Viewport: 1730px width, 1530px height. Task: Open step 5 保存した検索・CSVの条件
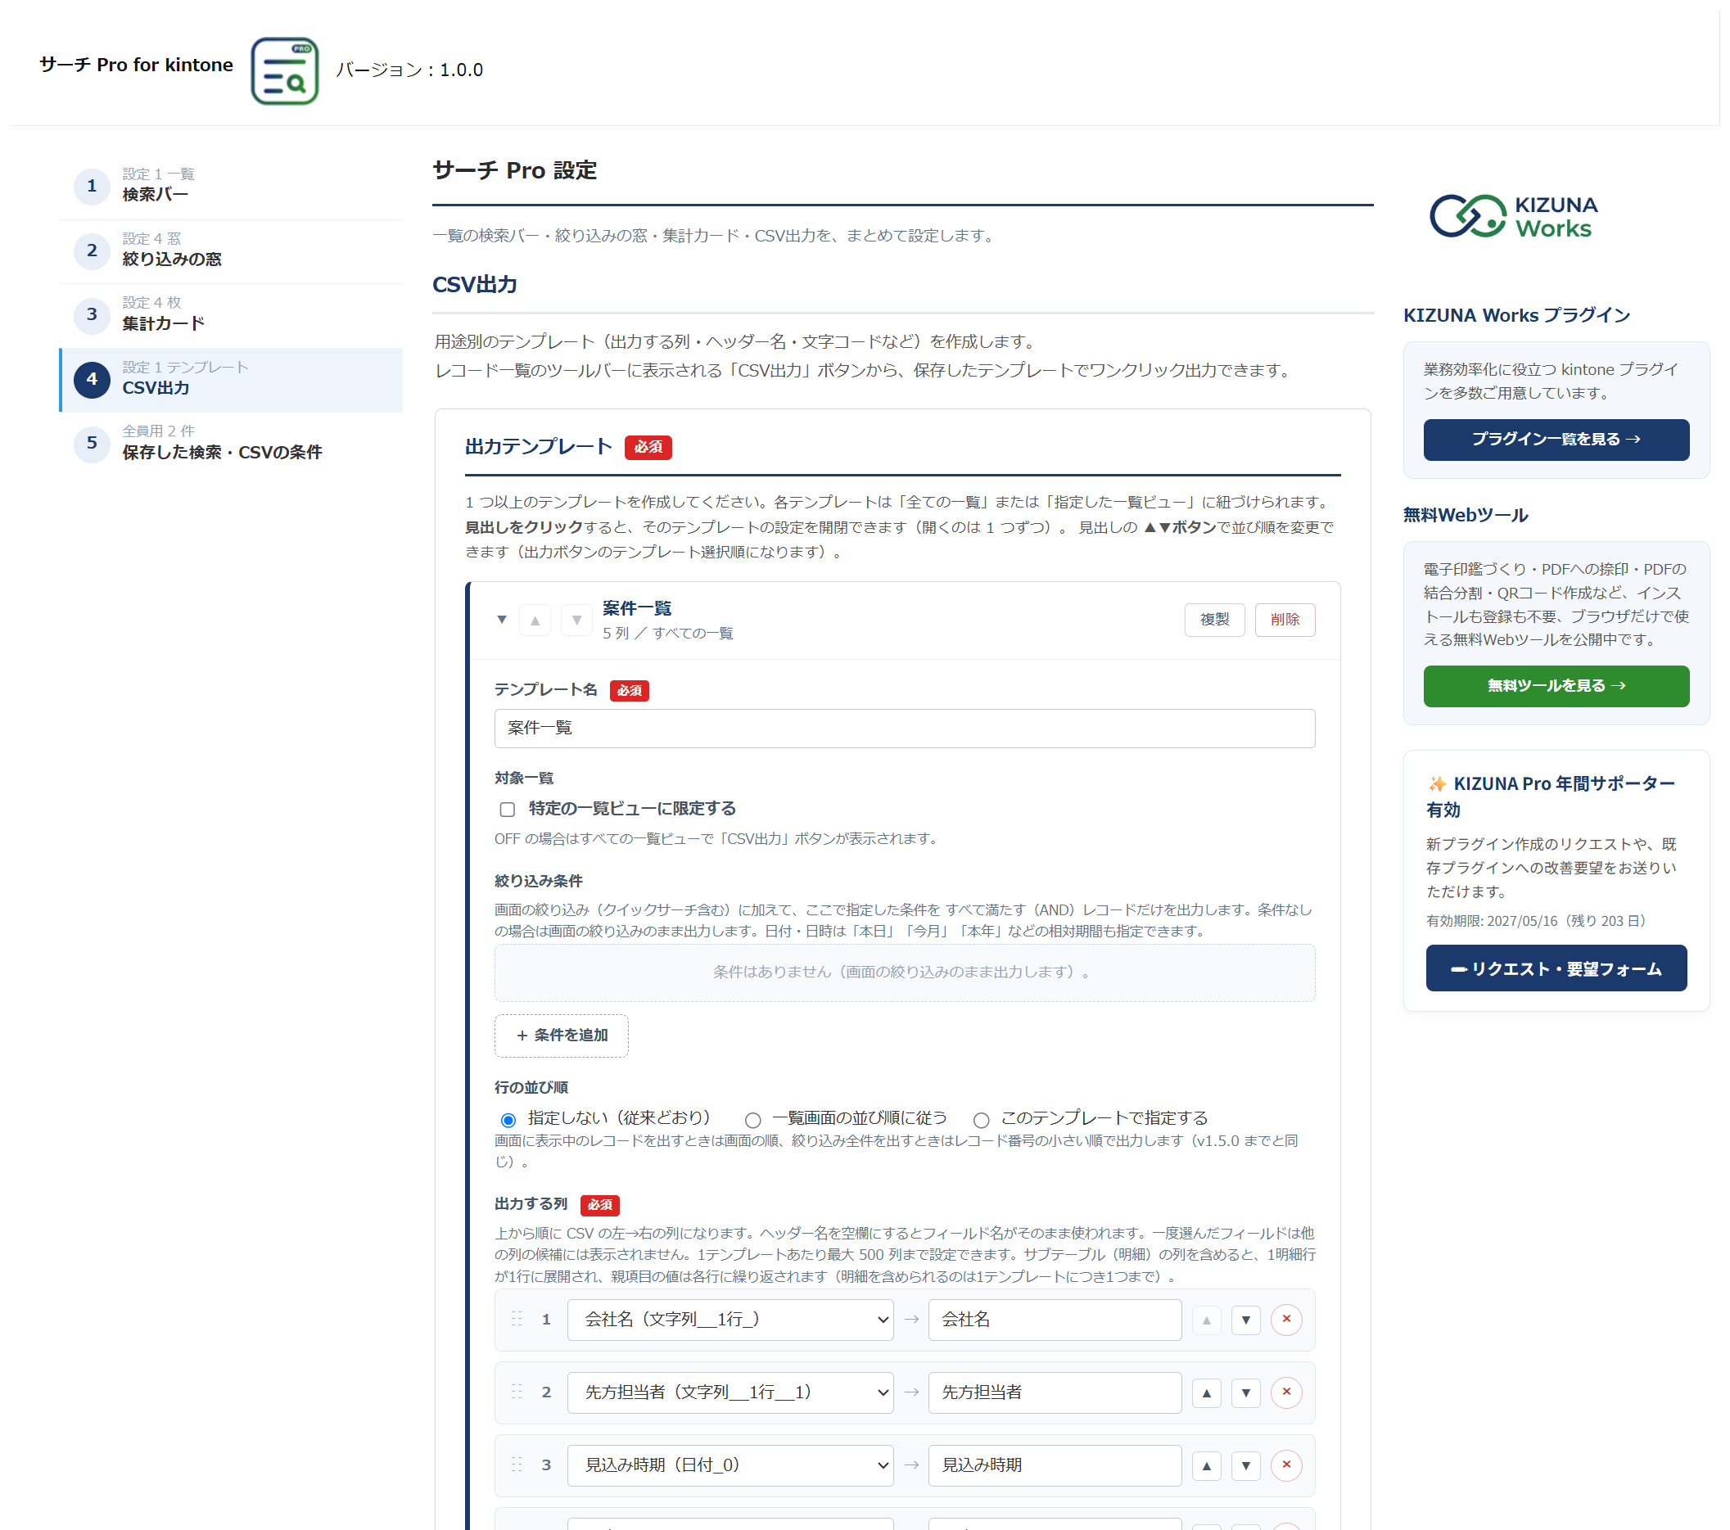tap(231, 443)
